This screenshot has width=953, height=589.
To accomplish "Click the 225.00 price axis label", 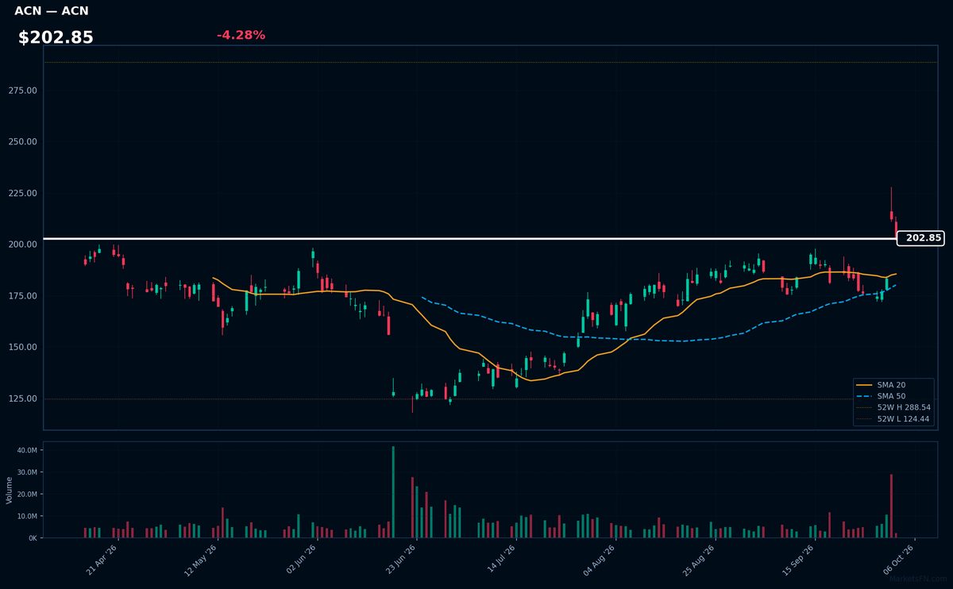I will pos(23,194).
